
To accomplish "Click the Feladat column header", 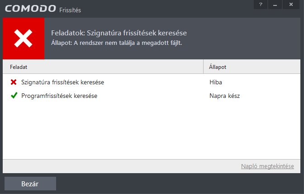I will [x=103, y=67].
